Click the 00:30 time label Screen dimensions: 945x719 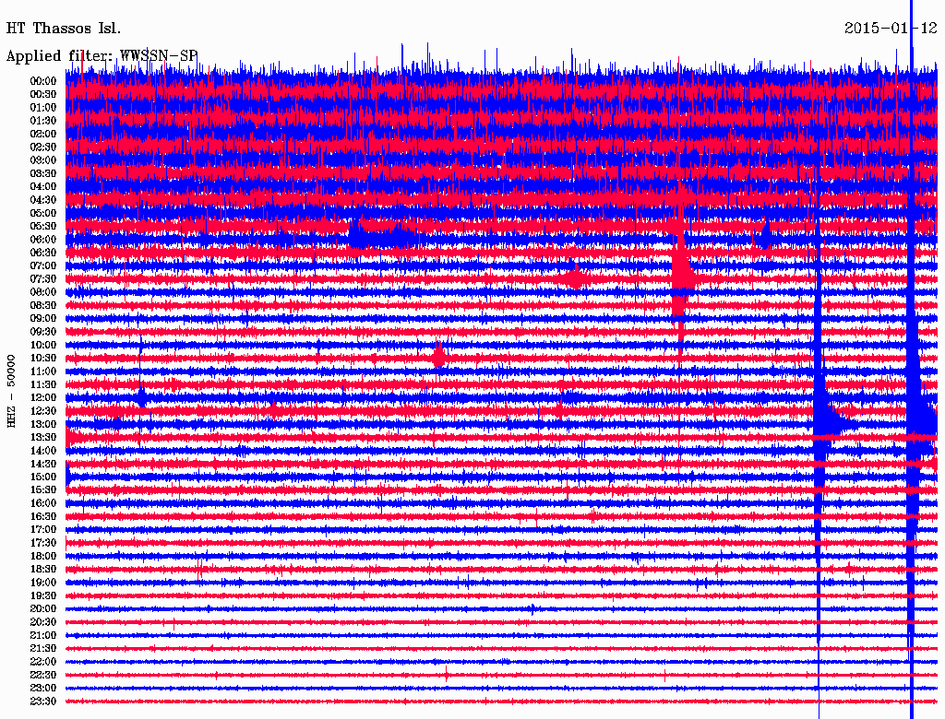click(x=43, y=95)
